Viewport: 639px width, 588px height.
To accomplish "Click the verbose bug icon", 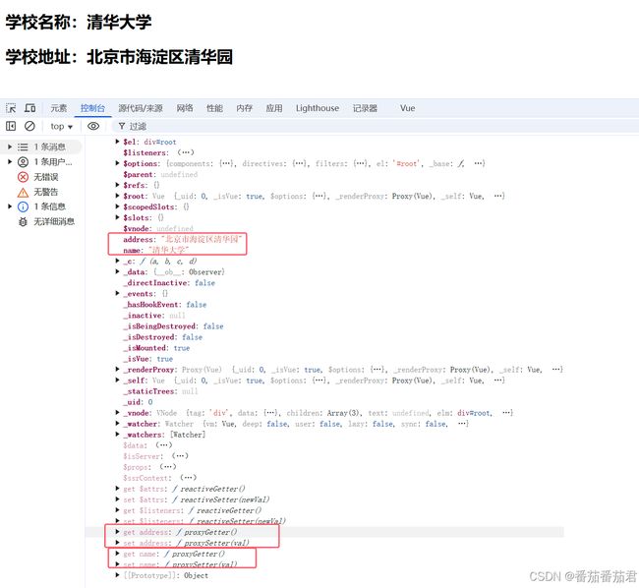I will coord(23,222).
